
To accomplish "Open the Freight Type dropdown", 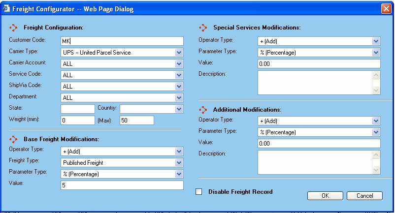I will (x=179, y=162).
